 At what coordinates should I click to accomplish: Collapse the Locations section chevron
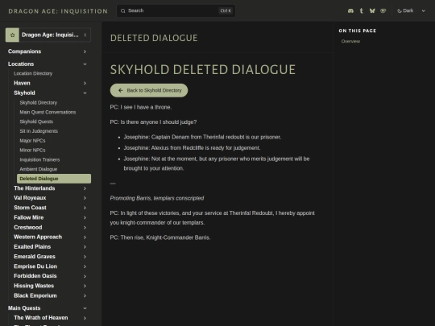coord(85,64)
